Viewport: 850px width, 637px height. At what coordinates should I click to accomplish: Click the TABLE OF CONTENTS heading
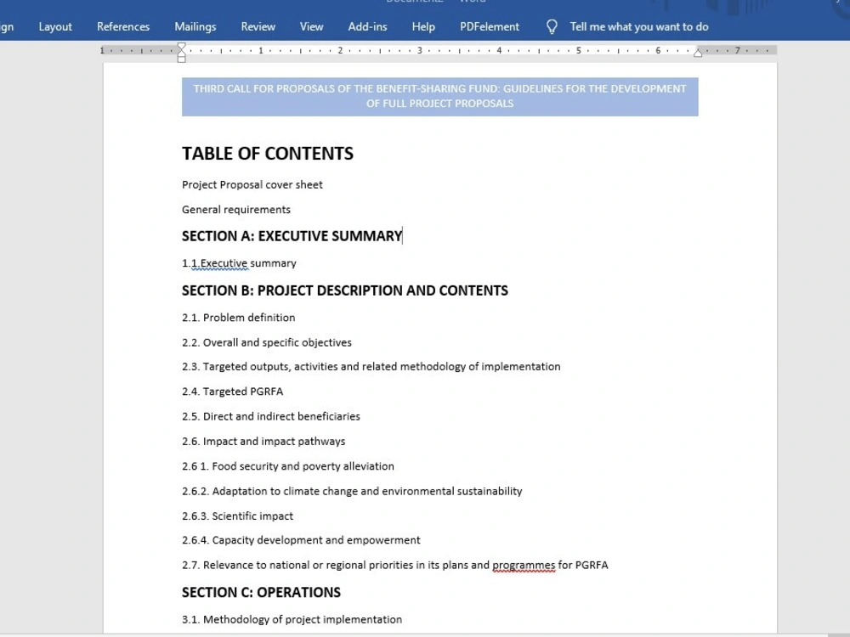tap(267, 154)
